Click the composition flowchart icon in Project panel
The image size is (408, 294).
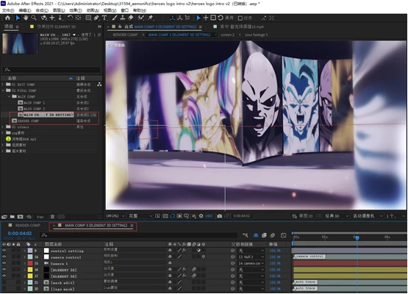(x=99, y=85)
